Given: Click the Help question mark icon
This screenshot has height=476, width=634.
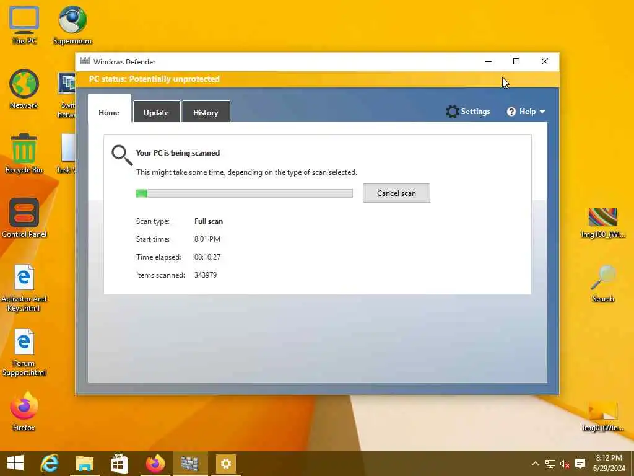Looking at the screenshot, I should click(511, 112).
